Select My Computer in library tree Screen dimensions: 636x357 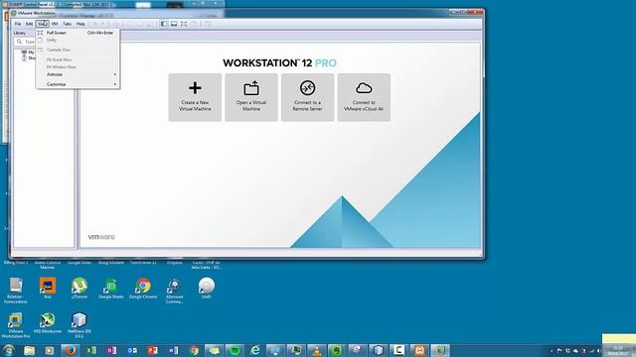(x=28, y=53)
